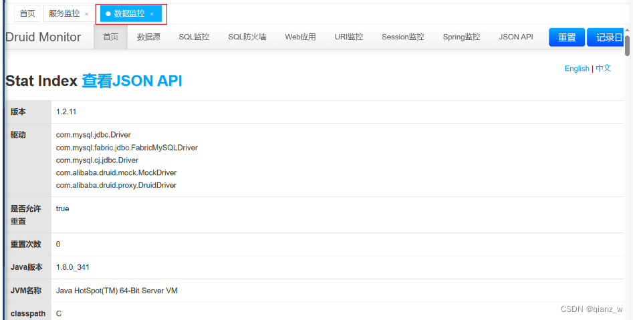Open the 首页 item in Druid nav bar
Image resolution: width=633 pixels, height=320 pixels.
pos(110,37)
